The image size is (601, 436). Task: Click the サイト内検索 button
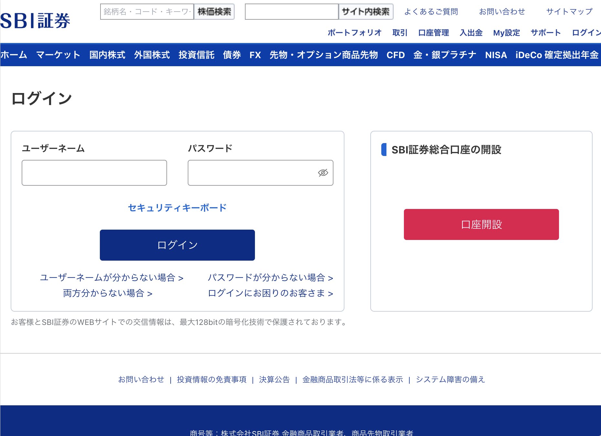pyautogui.click(x=366, y=12)
